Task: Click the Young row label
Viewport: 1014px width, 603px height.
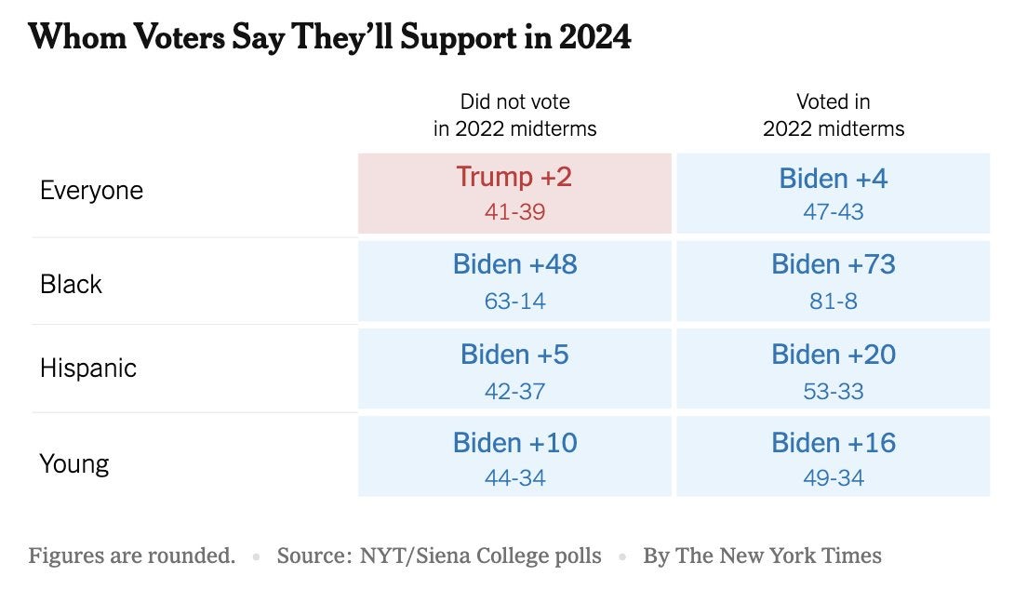Action: (74, 463)
